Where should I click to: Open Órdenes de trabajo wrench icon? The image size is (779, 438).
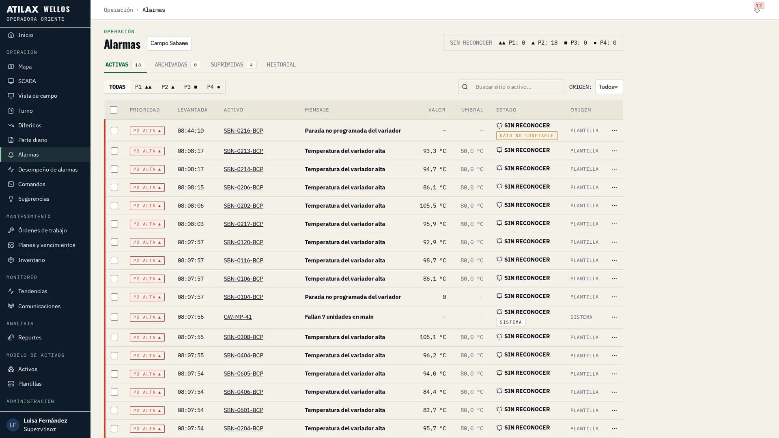(11, 230)
